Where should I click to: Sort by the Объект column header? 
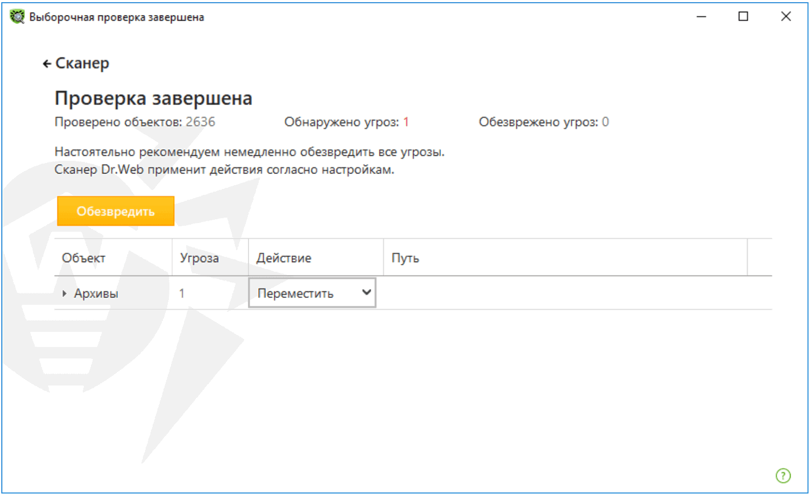click(83, 258)
